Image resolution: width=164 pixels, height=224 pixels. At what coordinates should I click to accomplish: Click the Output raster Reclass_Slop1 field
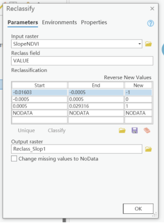pyautogui.click(x=76, y=149)
